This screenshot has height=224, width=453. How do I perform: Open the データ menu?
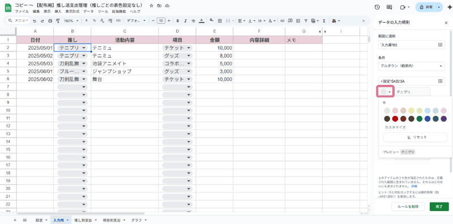point(88,11)
